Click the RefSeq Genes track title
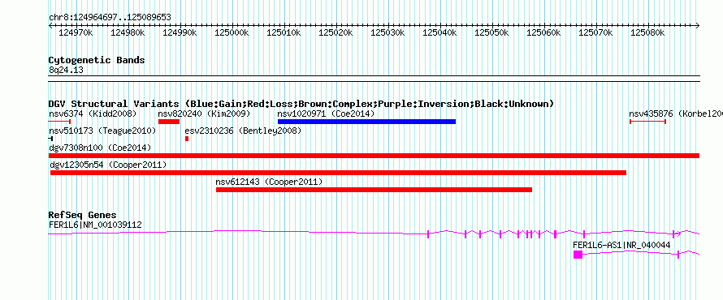This screenshot has width=723, height=300. [x=83, y=216]
